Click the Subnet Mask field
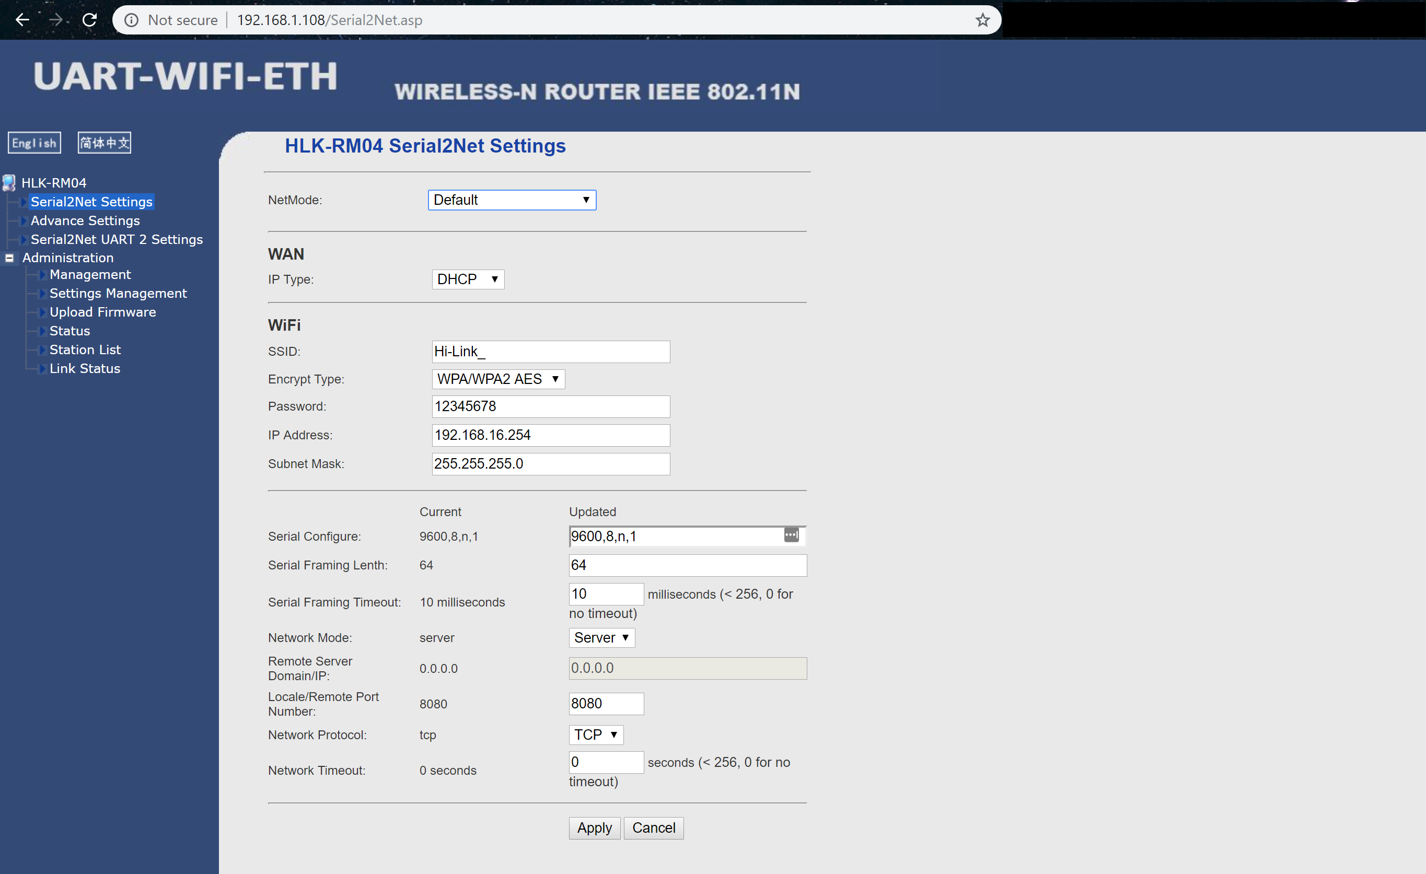The width and height of the screenshot is (1426, 874). 550,464
